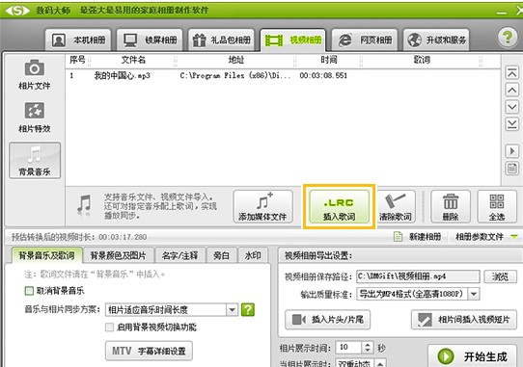Open the 网页相册 tab
The height and width of the screenshot is (367, 523).
click(365, 39)
